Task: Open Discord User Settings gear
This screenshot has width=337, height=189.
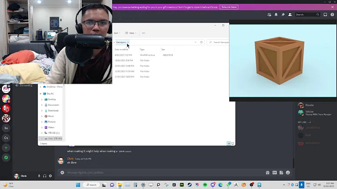Action: [50, 176]
